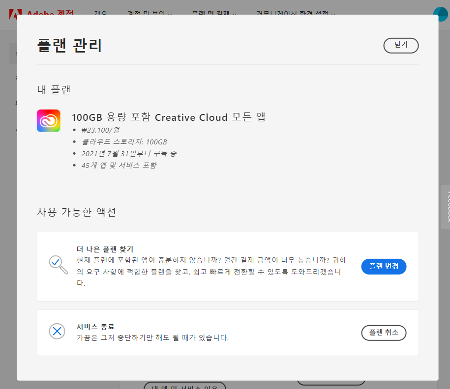Viewport: 450px width, 389px height.
Task: Click the plan title 100GB Creative Cloud 모든 앱
Action: (169, 117)
